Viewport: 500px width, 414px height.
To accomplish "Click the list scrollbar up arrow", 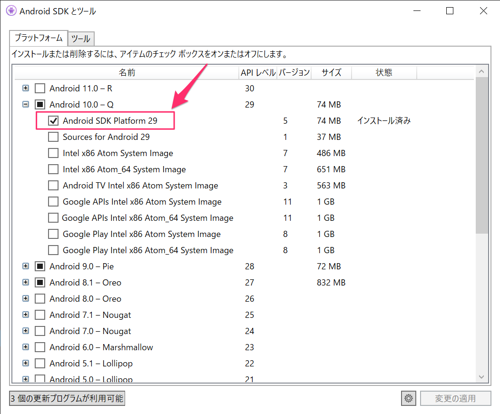I will click(x=481, y=71).
